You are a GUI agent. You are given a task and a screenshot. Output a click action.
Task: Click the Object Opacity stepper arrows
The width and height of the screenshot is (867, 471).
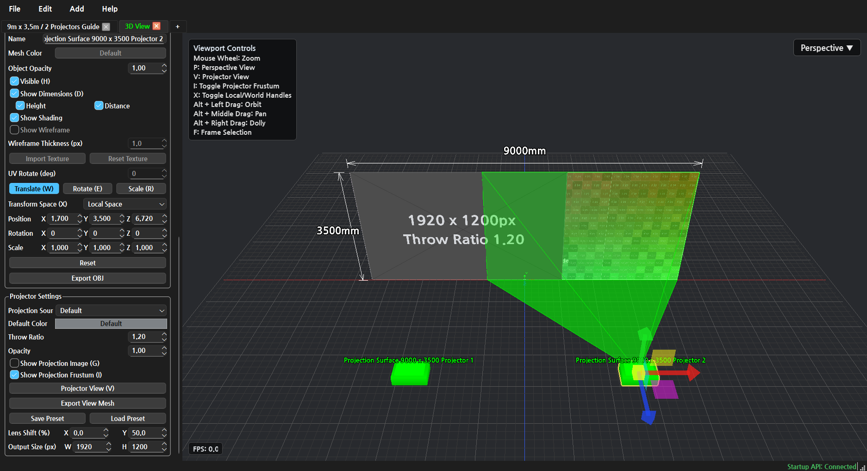[164, 68]
